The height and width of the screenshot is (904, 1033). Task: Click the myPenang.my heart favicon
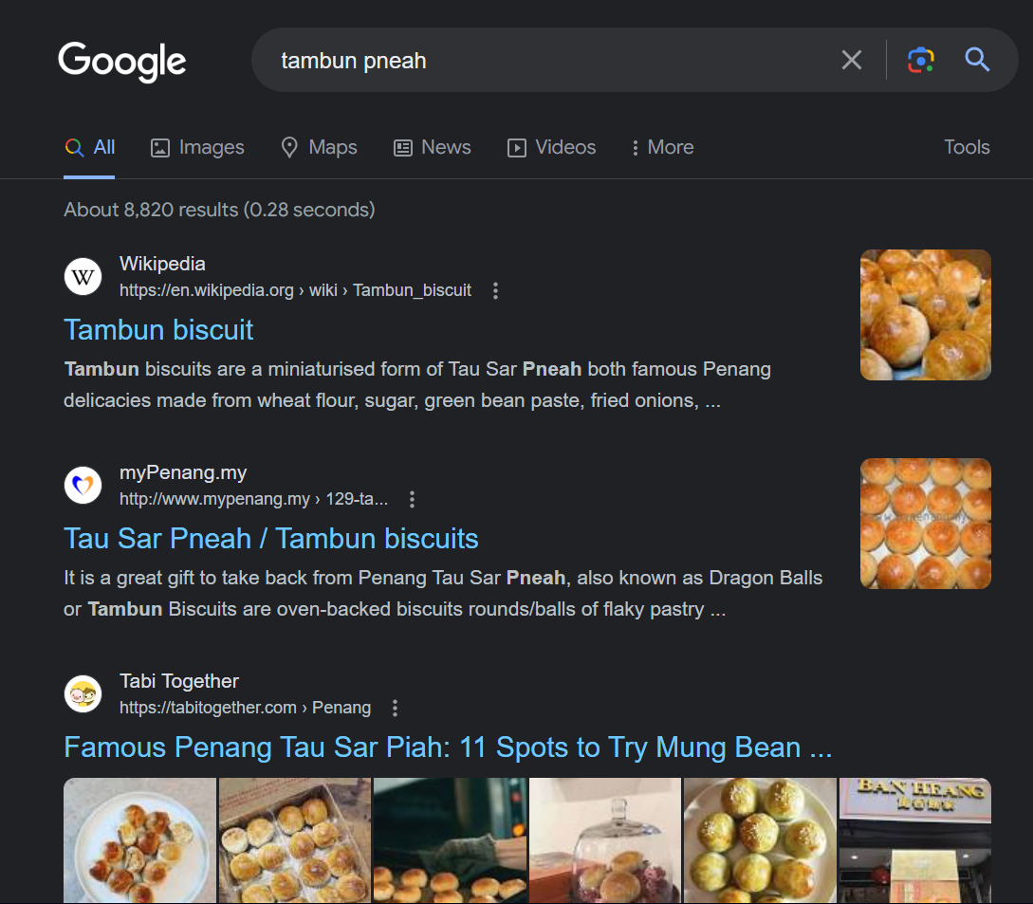click(x=83, y=486)
